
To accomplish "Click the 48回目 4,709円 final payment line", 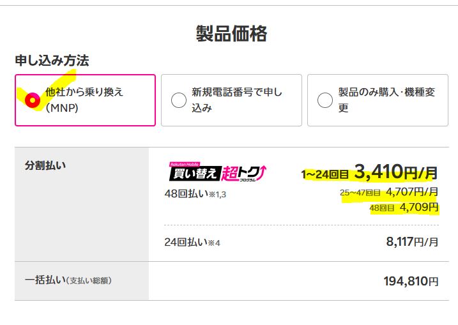I will coord(404,208).
